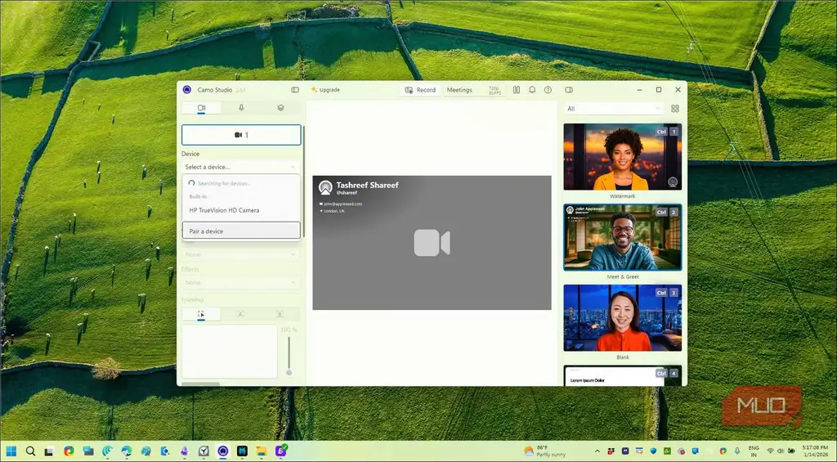Open File Explorer folder on taskbar
This screenshot has width=837, height=462.
[x=261, y=451]
